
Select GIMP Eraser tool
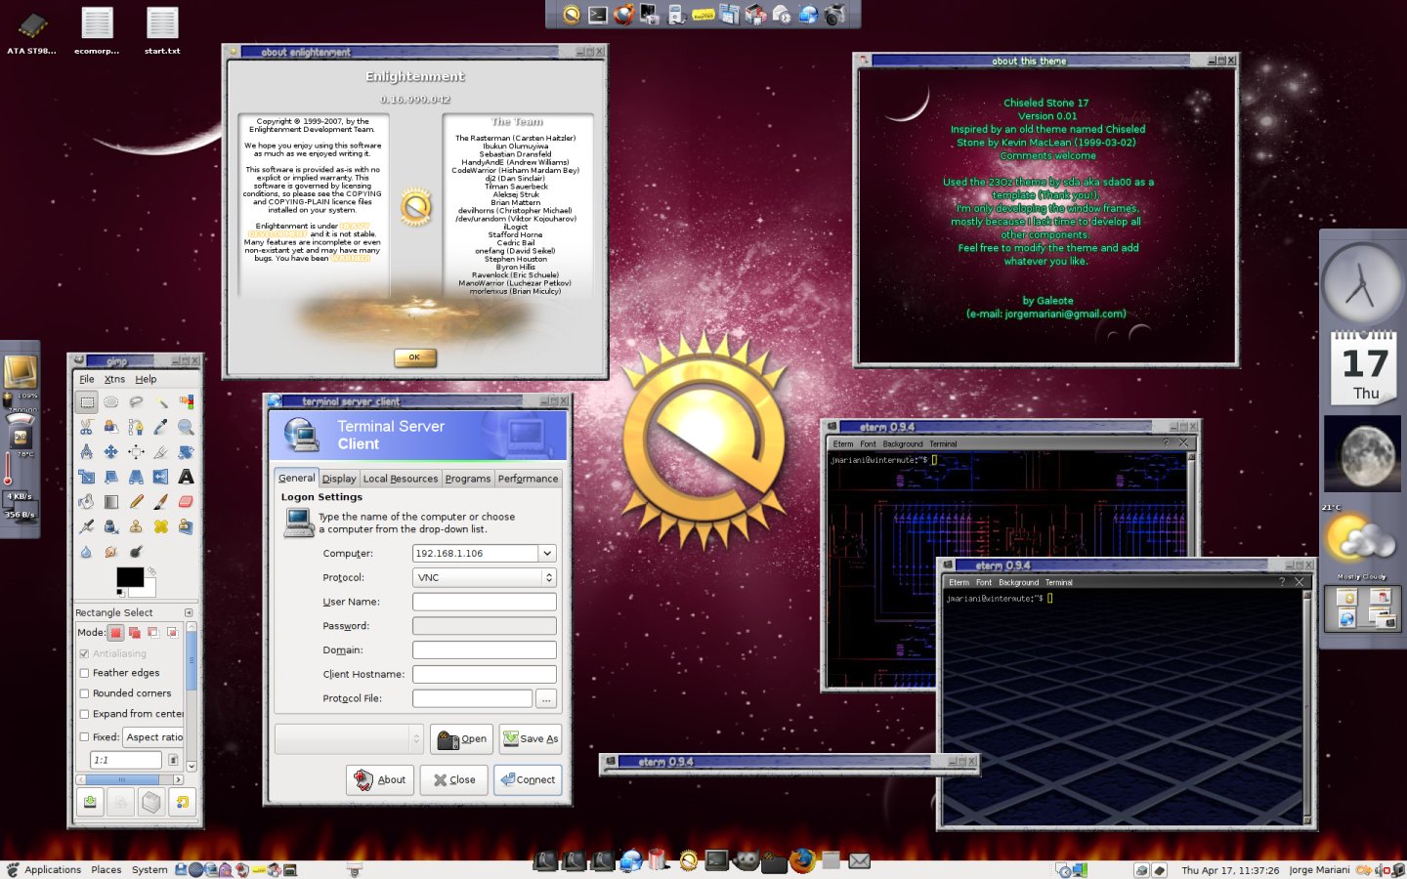(x=186, y=501)
